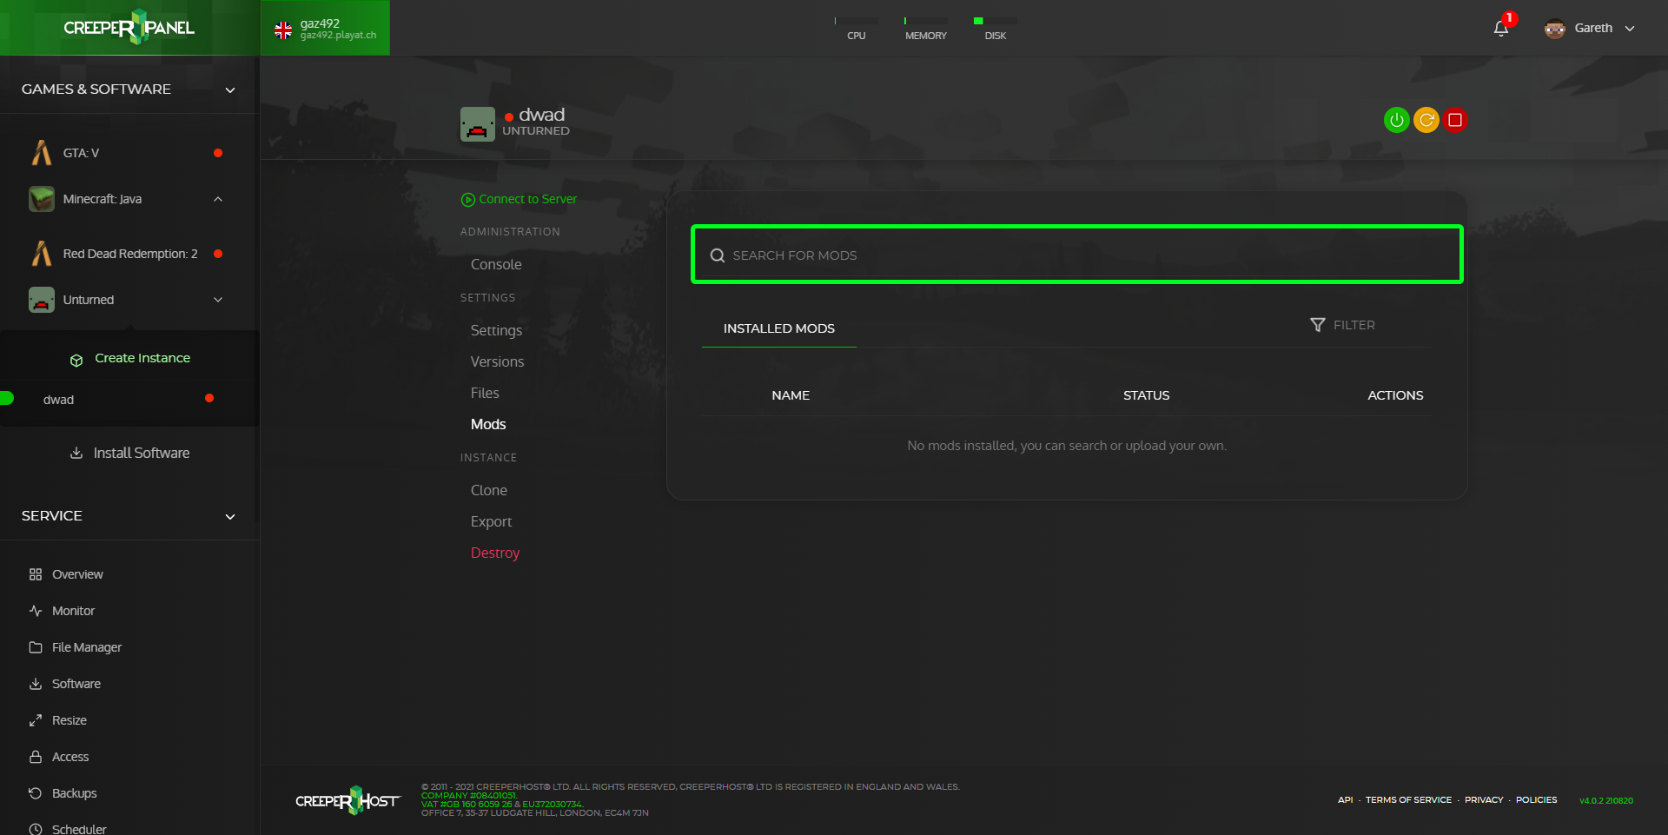The width and height of the screenshot is (1668, 835).
Task: Click the Monitor pulse icon
Action: click(x=36, y=611)
